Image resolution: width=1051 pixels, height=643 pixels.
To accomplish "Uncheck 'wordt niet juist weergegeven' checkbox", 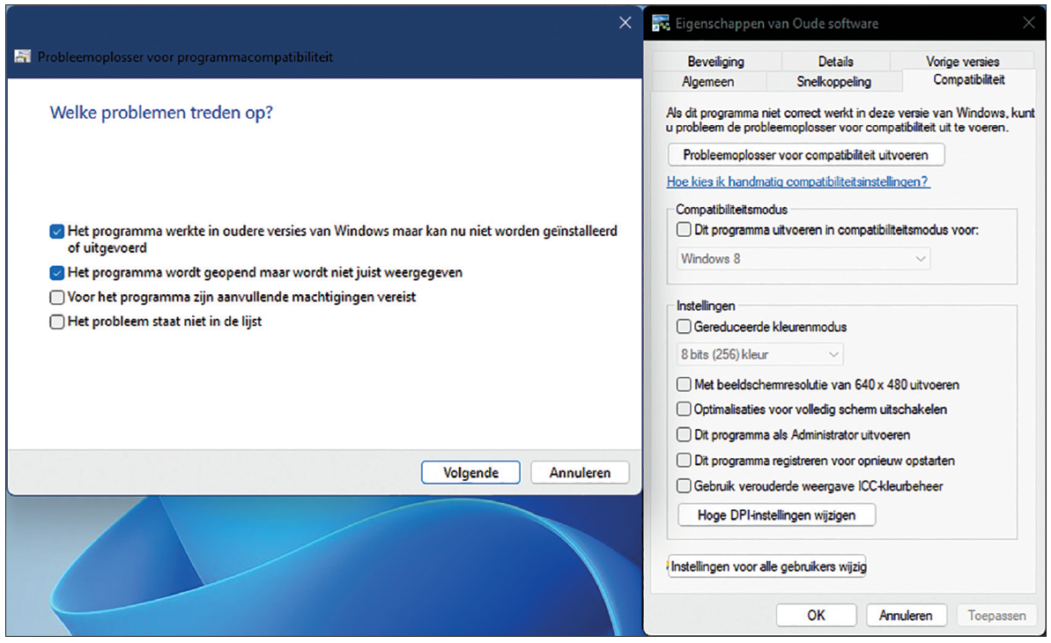I will pyautogui.click(x=57, y=273).
